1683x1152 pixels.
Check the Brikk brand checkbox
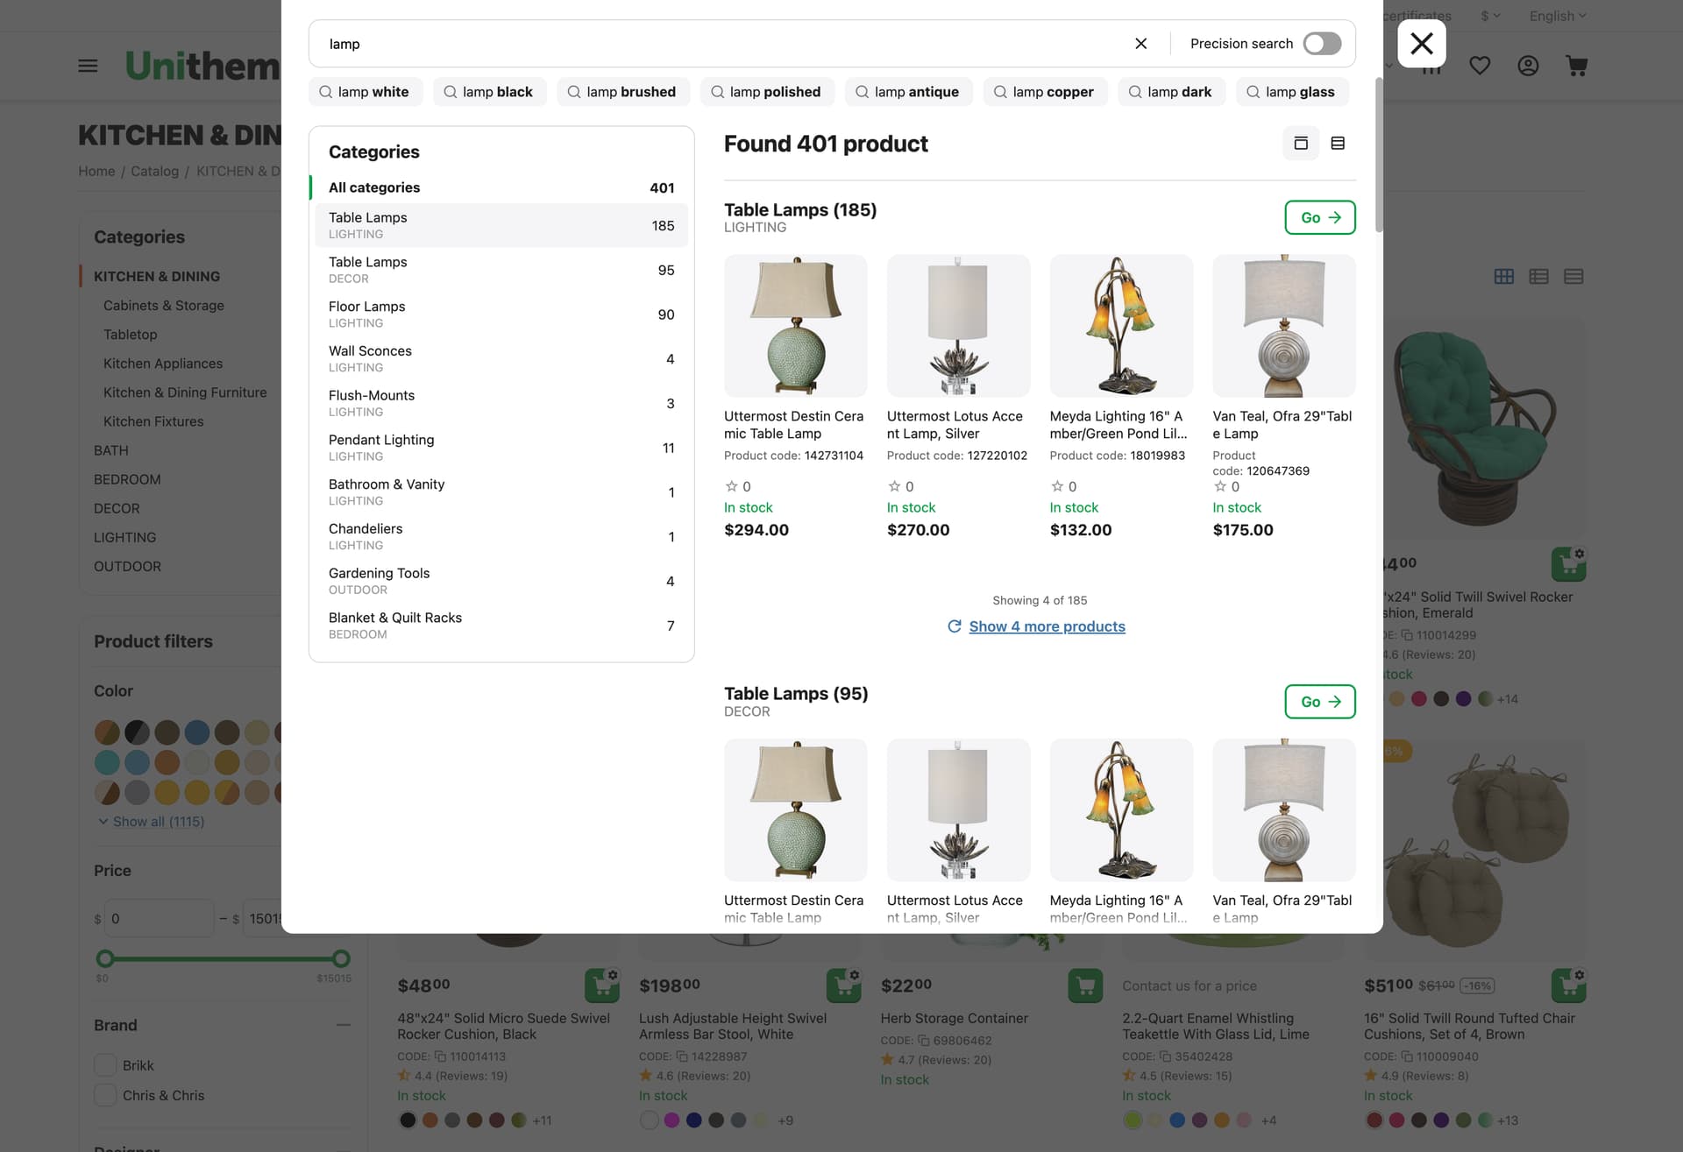point(105,1065)
